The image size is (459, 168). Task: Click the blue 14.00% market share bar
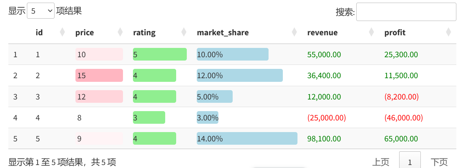pyautogui.click(x=247, y=138)
